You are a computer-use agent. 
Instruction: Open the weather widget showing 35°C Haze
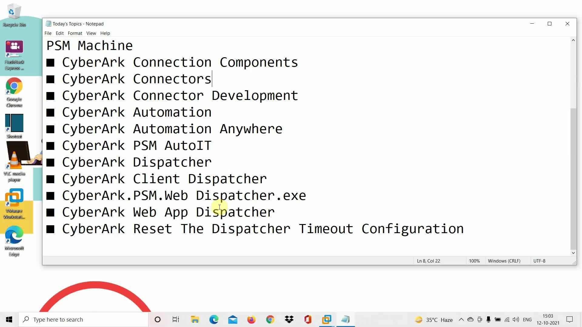[x=434, y=320]
